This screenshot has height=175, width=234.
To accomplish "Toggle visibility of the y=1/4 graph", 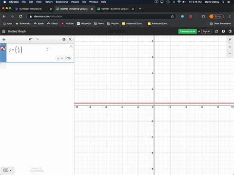I will [3, 48].
